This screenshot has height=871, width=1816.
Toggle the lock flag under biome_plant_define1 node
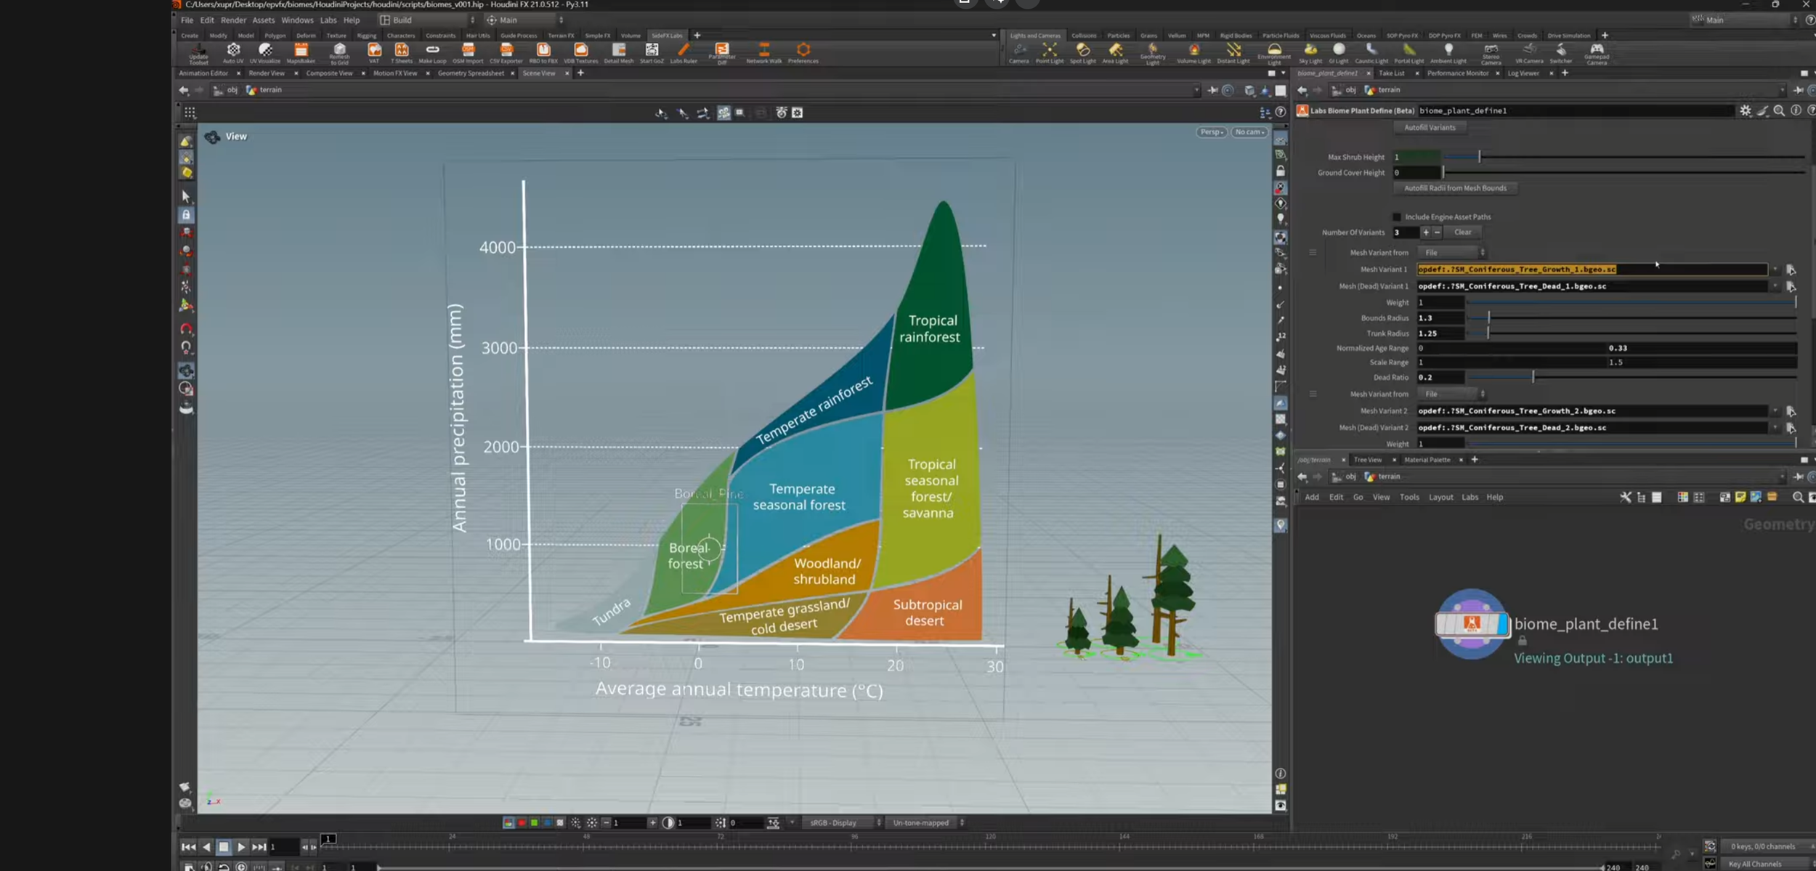point(1522,641)
